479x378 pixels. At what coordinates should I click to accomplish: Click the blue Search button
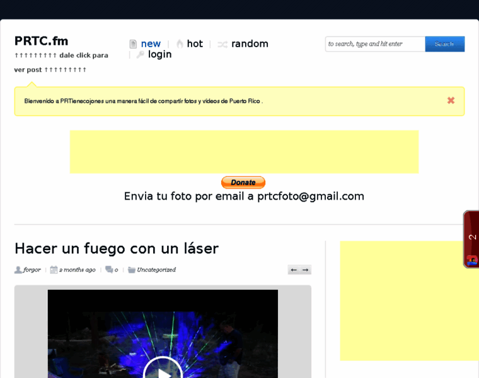445,44
